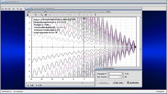The image size is (167, 94).
Task: Open the Eigenschaft menu
Action: point(82,11)
